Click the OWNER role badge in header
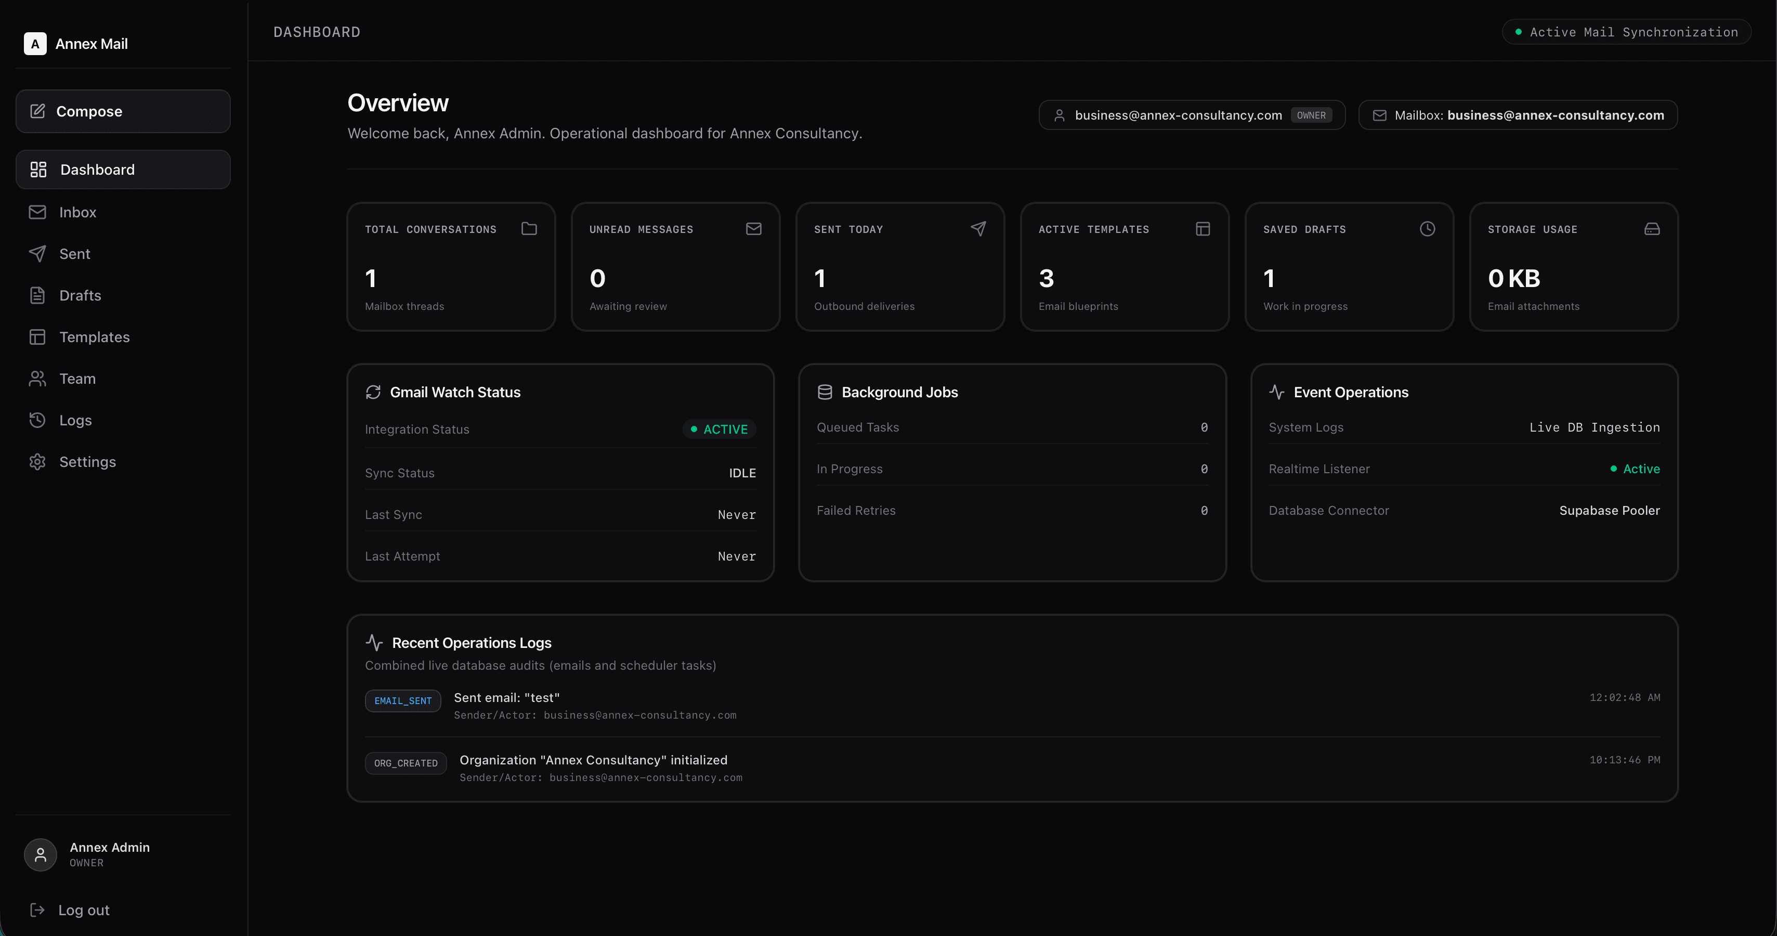This screenshot has height=936, width=1777. 1311,115
